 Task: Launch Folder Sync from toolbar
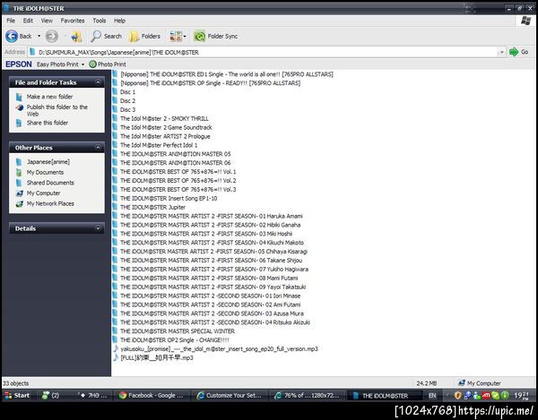point(216,36)
